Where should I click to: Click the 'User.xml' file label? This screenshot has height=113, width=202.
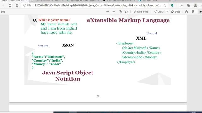click(151, 33)
